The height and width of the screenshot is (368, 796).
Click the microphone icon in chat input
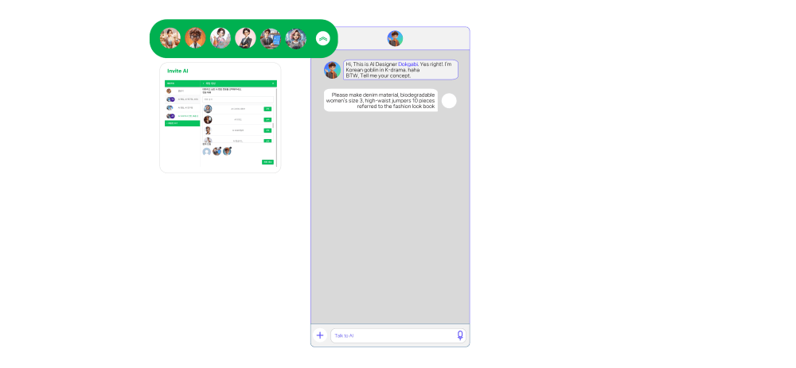(x=460, y=335)
